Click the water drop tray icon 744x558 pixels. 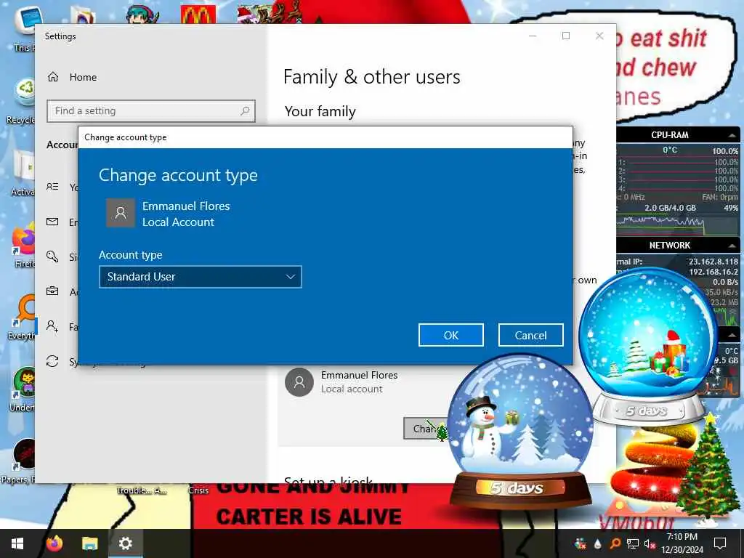point(597,543)
